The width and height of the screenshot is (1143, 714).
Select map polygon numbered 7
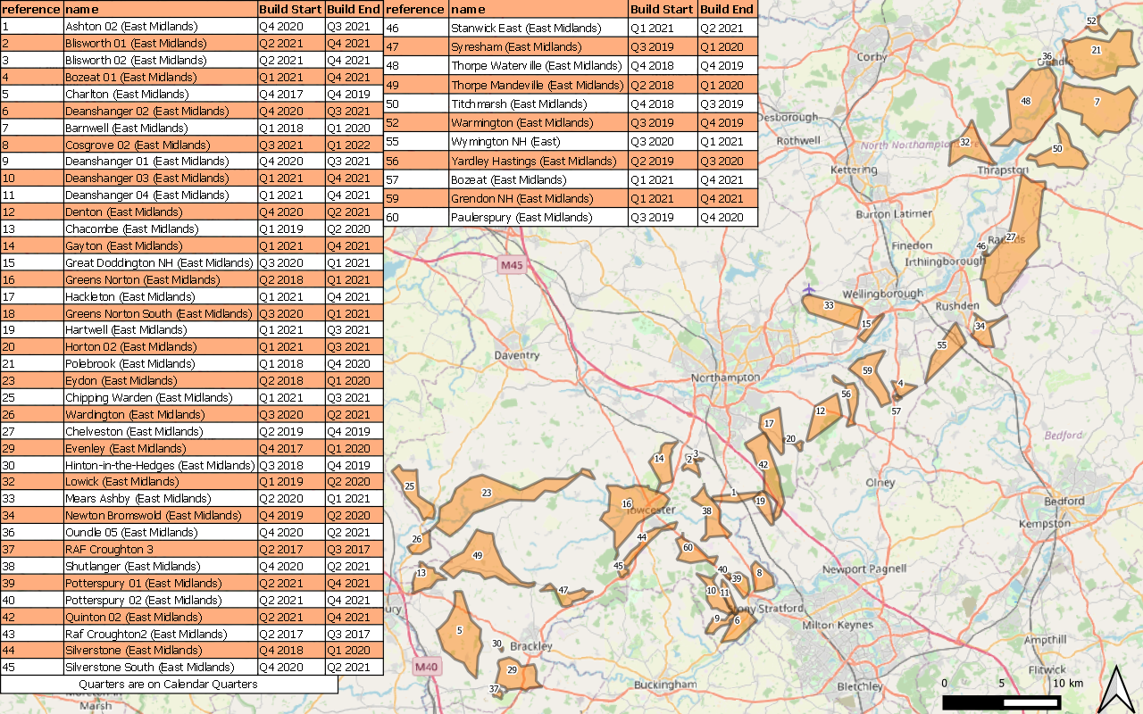1100,107
